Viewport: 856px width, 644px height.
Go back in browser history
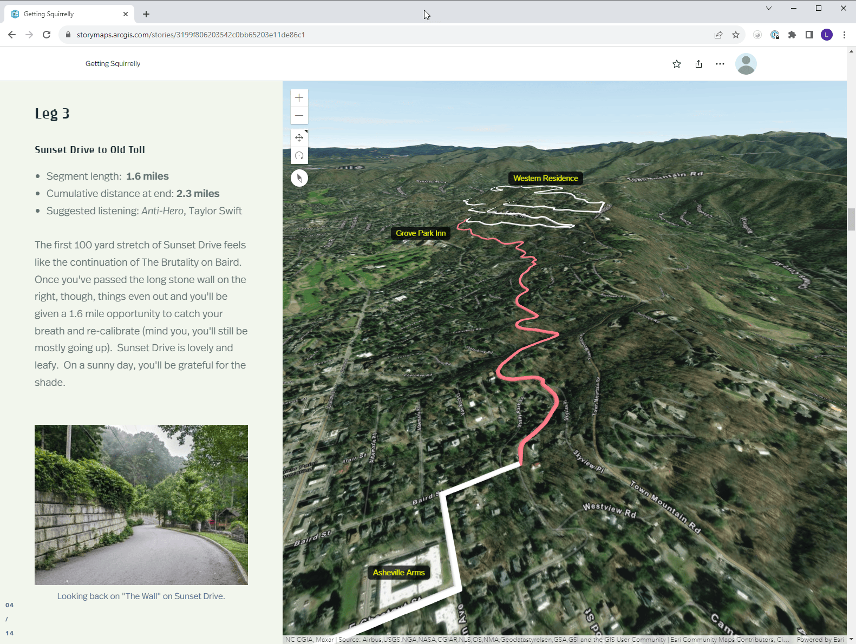tap(12, 35)
